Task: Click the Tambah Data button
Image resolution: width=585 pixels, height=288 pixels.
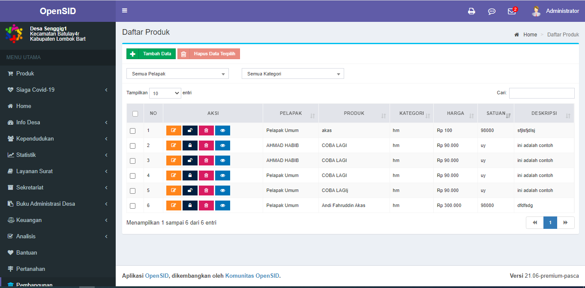Action: point(151,54)
